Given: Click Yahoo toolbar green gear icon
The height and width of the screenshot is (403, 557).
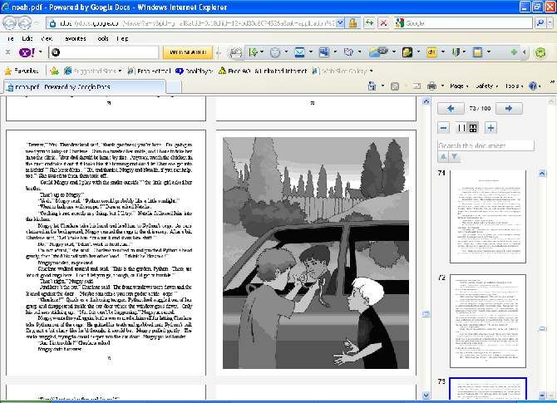Looking at the screenshot, I should coord(540,52).
